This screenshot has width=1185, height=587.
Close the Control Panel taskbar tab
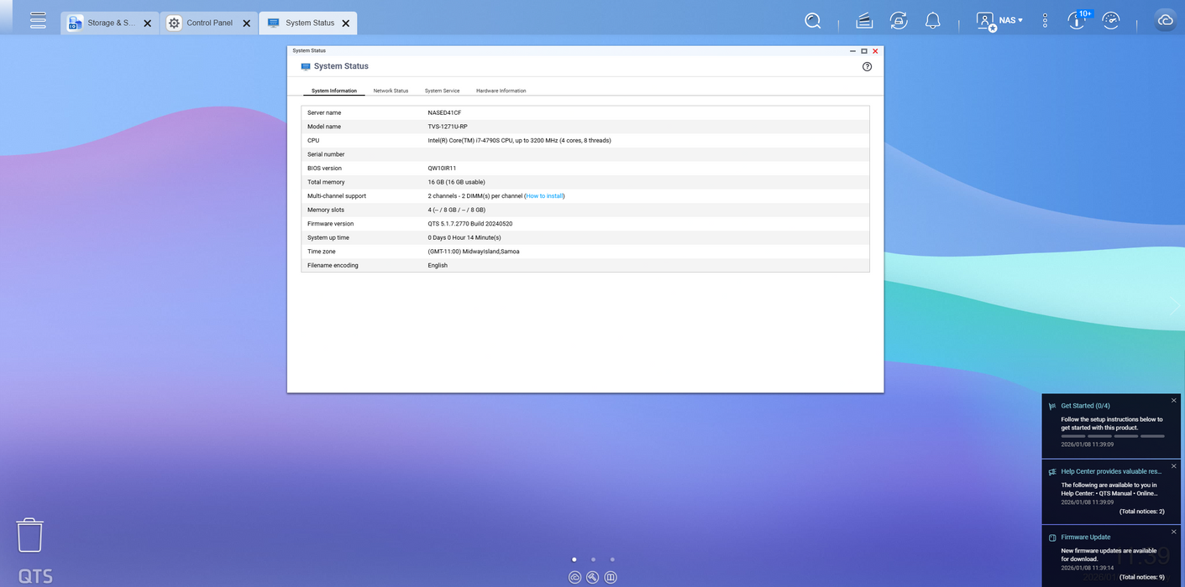pos(246,23)
